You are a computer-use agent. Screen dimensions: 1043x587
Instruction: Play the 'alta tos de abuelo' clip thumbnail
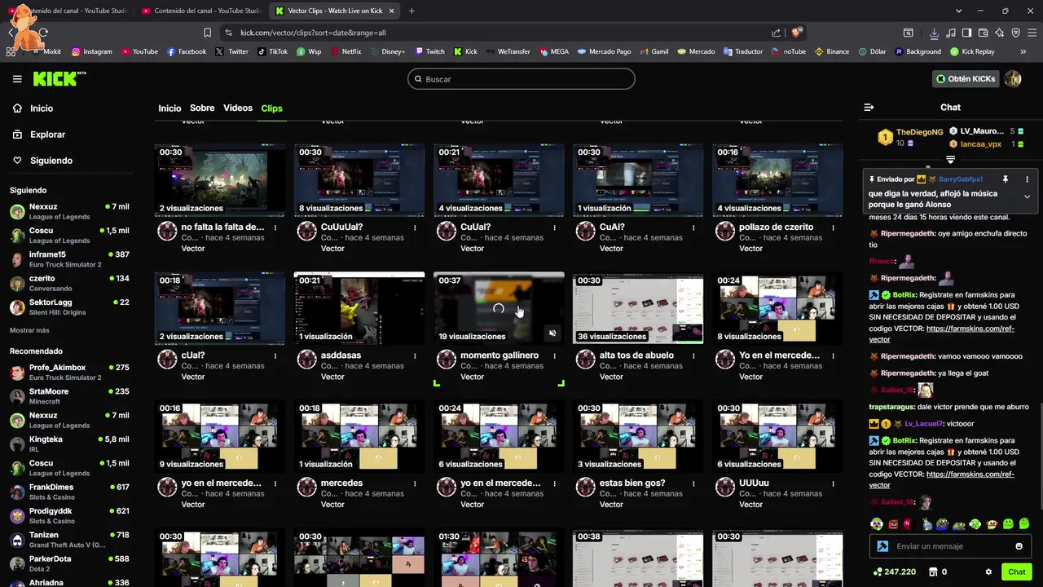pyautogui.click(x=638, y=308)
